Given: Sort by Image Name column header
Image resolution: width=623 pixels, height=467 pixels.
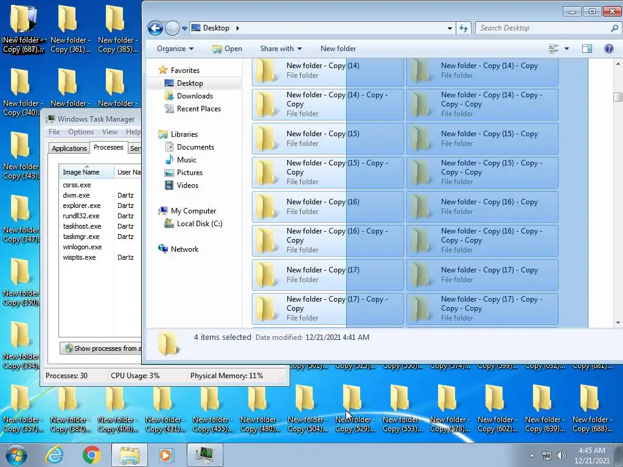Looking at the screenshot, I should 86,172.
